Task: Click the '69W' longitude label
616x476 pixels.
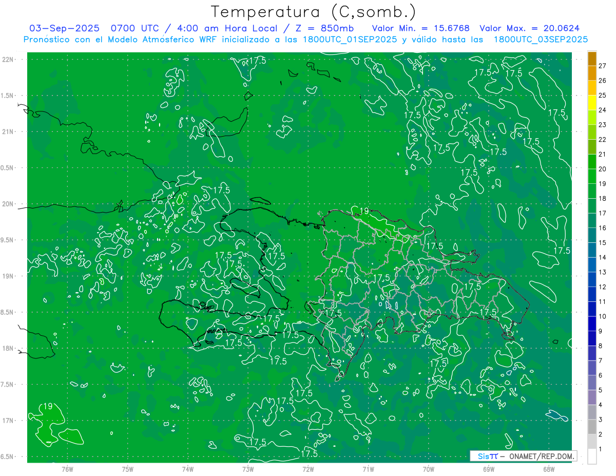Action: [x=489, y=469]
